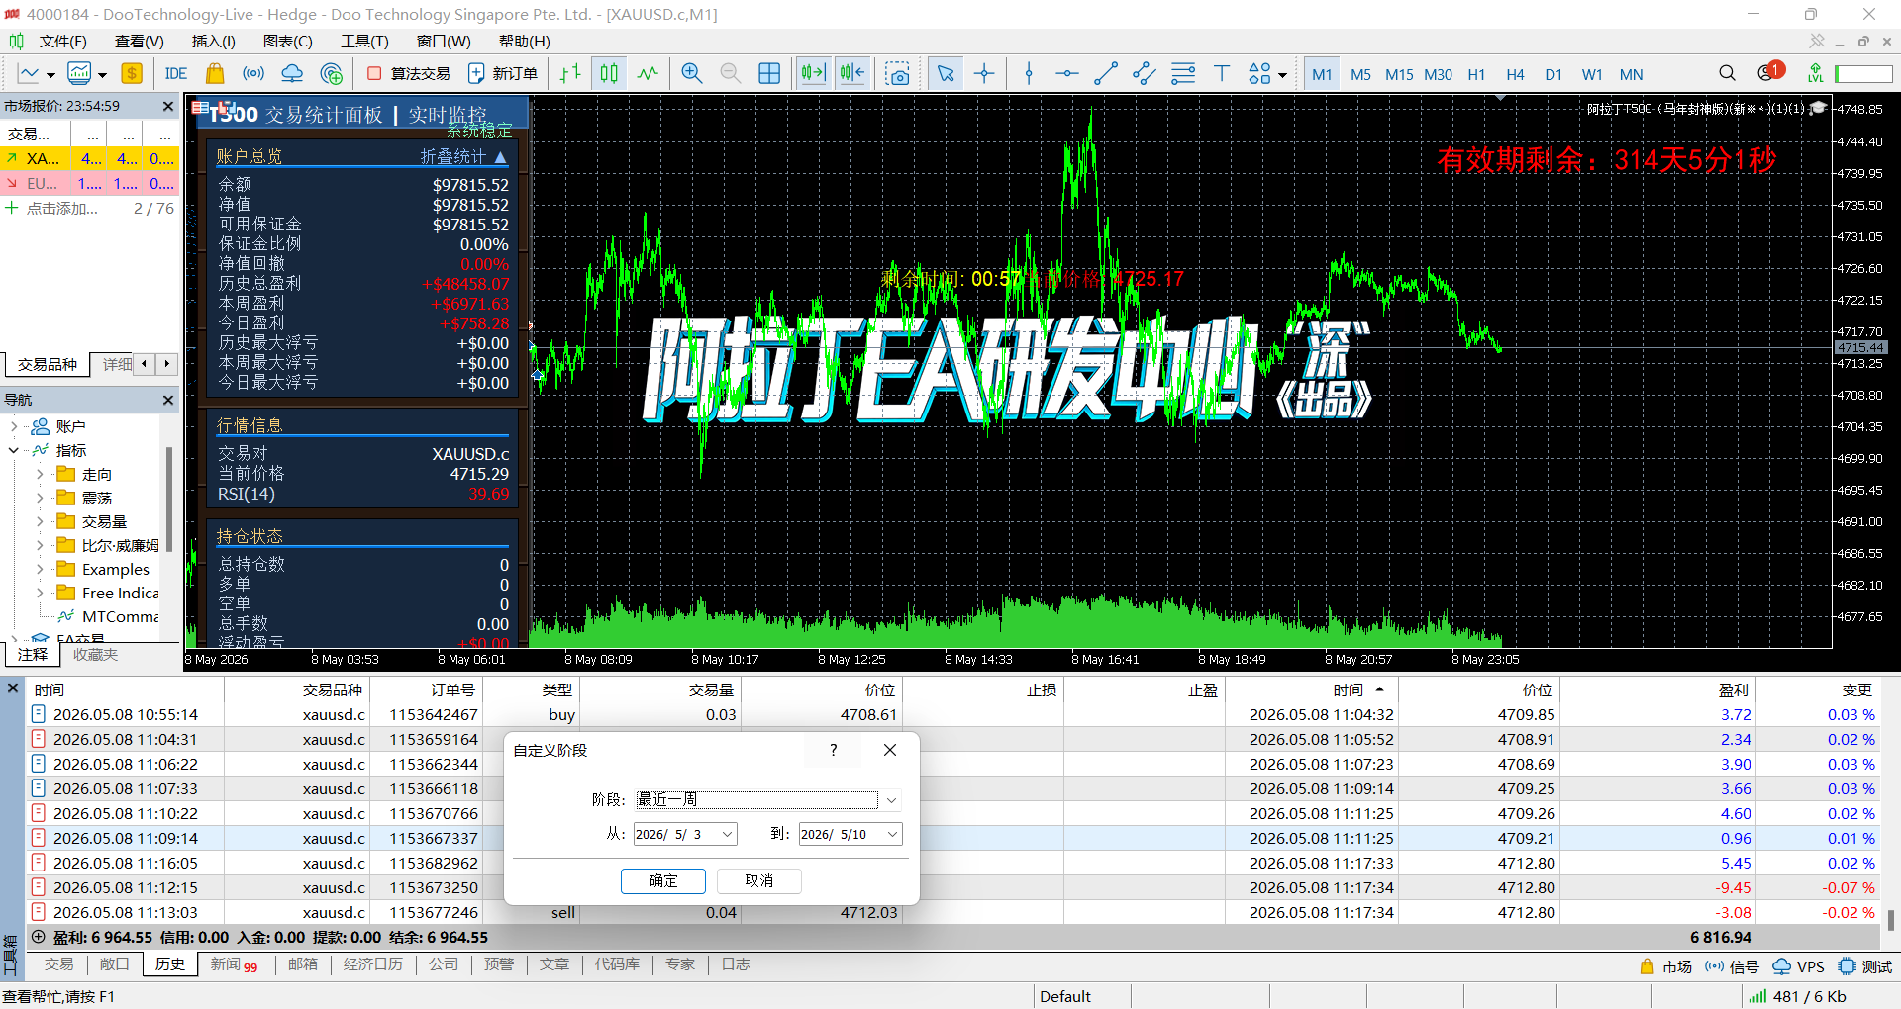Viewport: 1901px width, 1009px height.
Task: Open the 图表(C) menu
Action: (288, 42)
